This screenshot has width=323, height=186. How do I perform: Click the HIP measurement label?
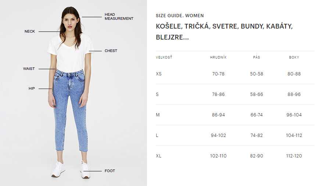point(32,89)
